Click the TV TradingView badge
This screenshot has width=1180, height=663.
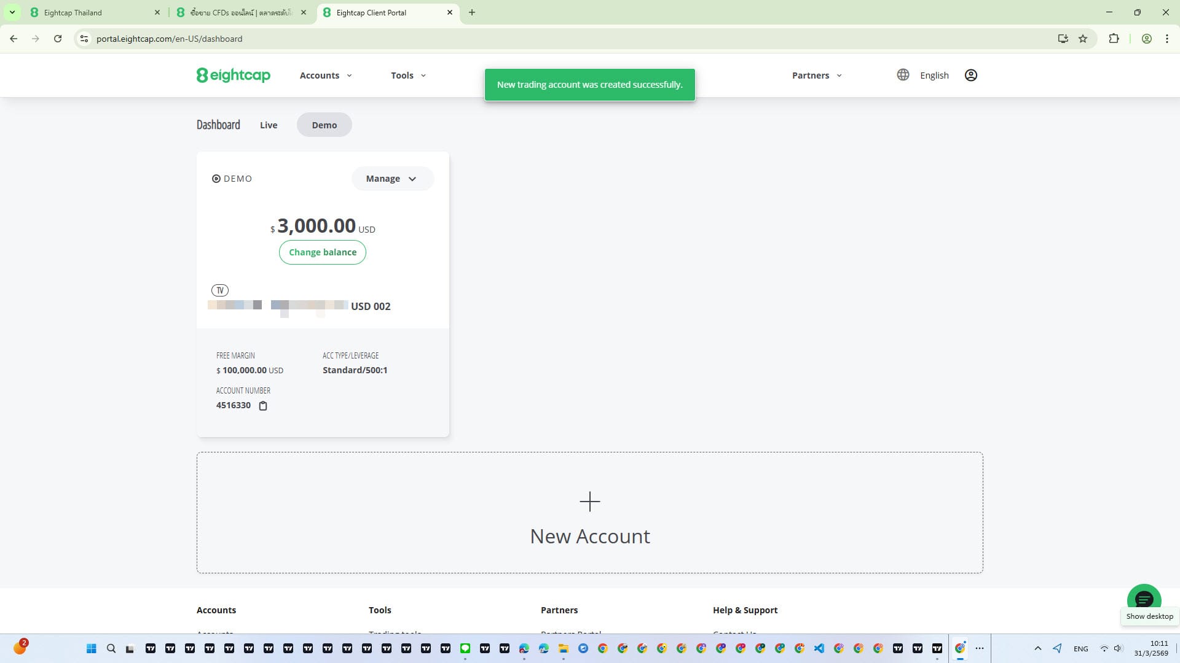[x=219, y=290]
